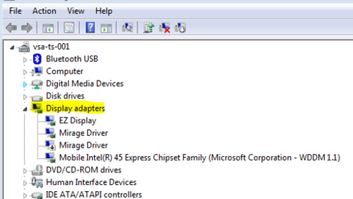This screenshot has height=199, width=353.
Task: Open the Help menu
Action: (x=104, y=11)
